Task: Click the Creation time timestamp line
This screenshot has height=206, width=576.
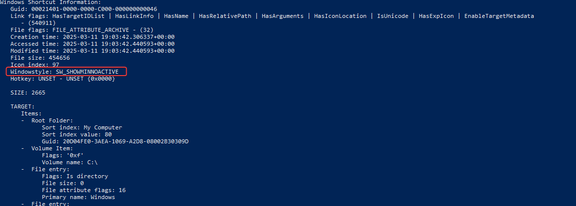Action: tap(92, 37)
